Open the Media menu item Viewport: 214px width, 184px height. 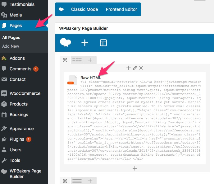16,15
